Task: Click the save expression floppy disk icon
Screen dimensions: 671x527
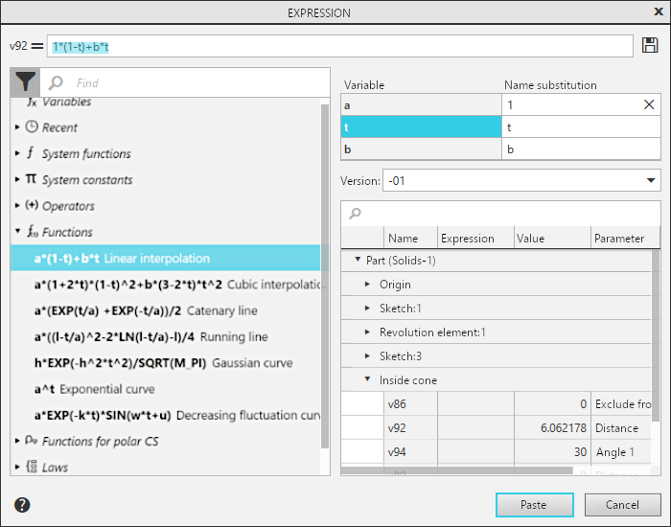Action: 650,46
